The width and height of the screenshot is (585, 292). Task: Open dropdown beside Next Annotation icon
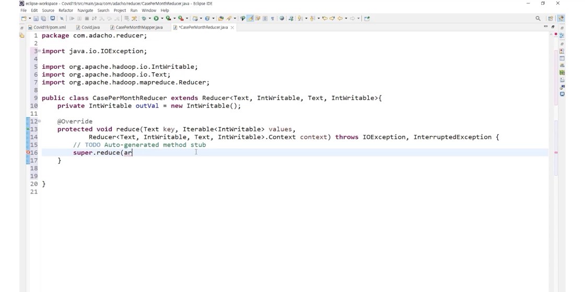pos(306,18)
